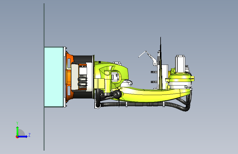
Task: Click the blue Z axis arrow of triad
Action: click(23, 136)
